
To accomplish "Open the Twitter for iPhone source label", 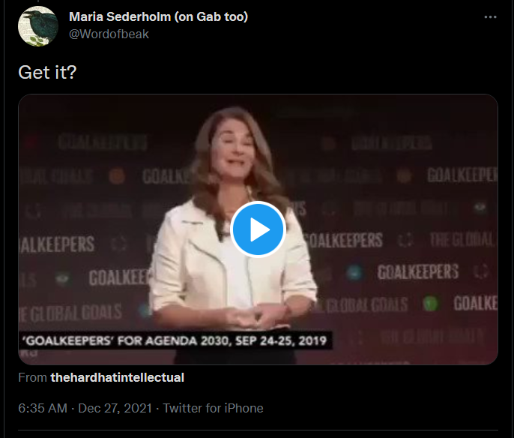I will [213, 409].
